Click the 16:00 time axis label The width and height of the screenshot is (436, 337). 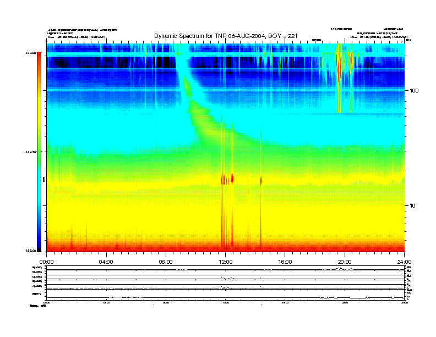tap(285, 262)
